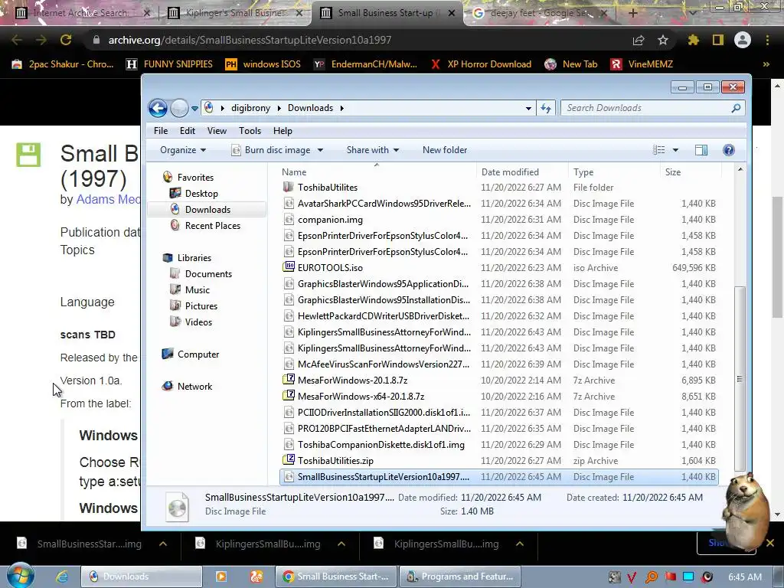This screenshot has width=784, height=588.
Task: Click the change view icon in Explorer
Action: tap(659, 150)
